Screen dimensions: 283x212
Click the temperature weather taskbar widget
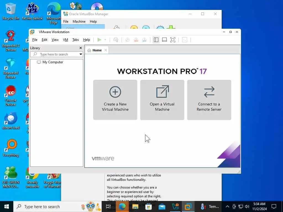click(210, 206)
